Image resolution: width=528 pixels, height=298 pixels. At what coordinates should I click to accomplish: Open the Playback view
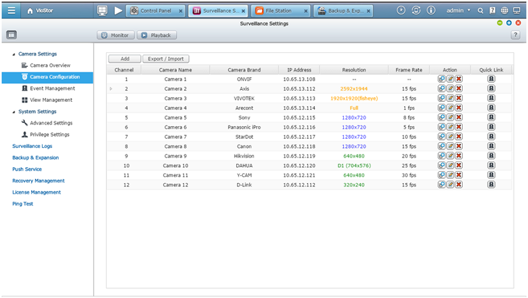pos(156,35)
